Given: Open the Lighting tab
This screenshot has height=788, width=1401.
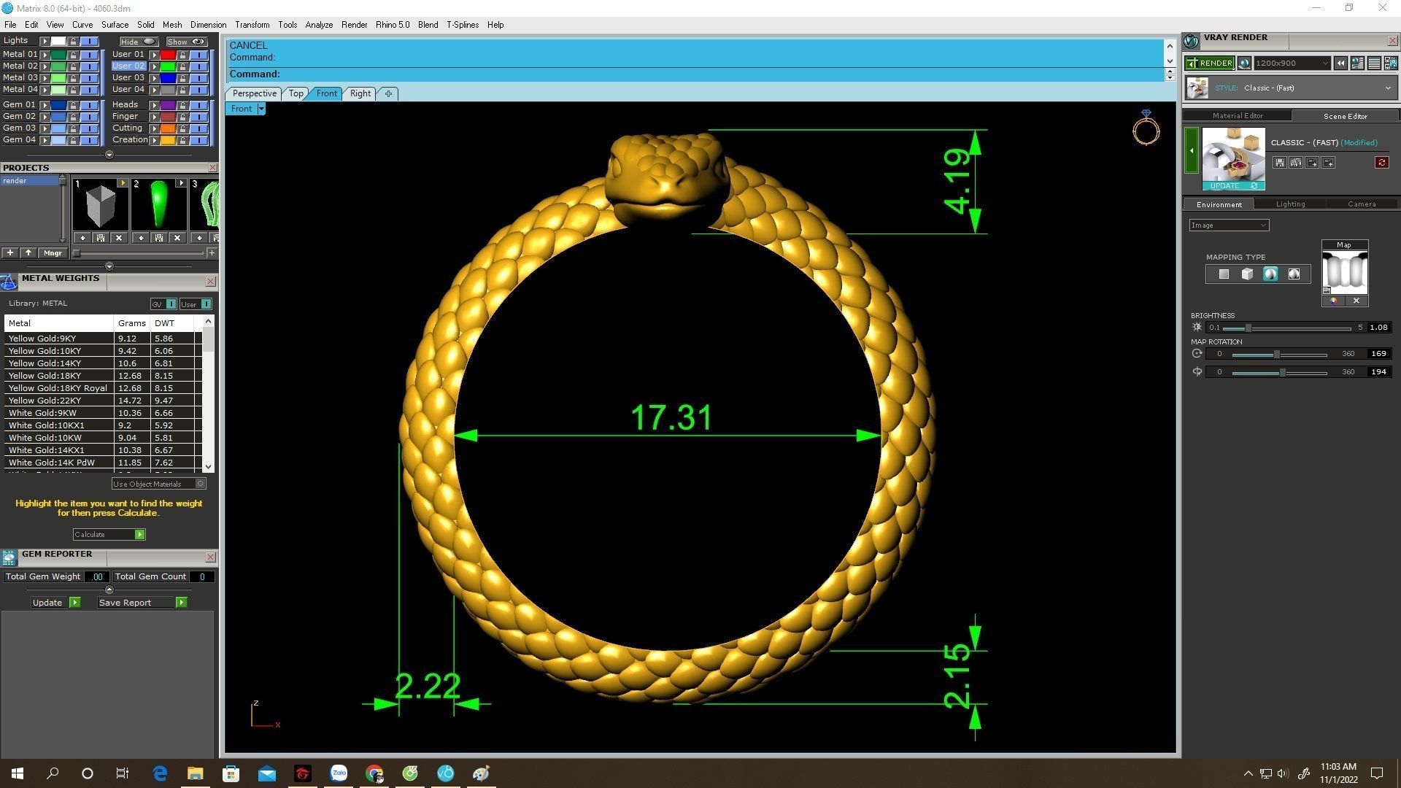Looking at the screenshot, I should pyautogui.click(x=1290, y=204).
